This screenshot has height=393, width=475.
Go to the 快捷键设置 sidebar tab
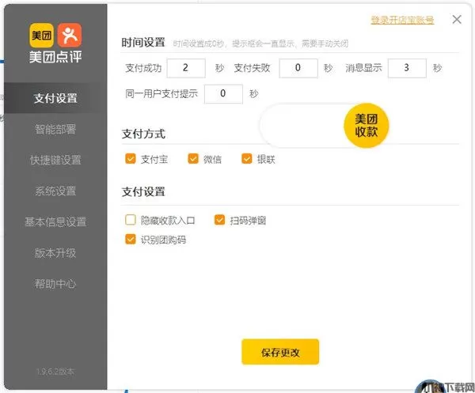[55, 160]
